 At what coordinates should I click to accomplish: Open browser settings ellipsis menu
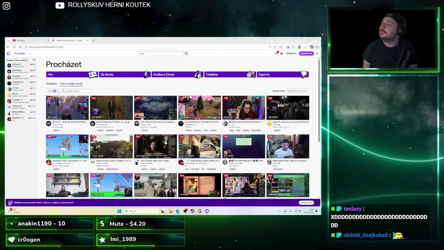[305, 47]
